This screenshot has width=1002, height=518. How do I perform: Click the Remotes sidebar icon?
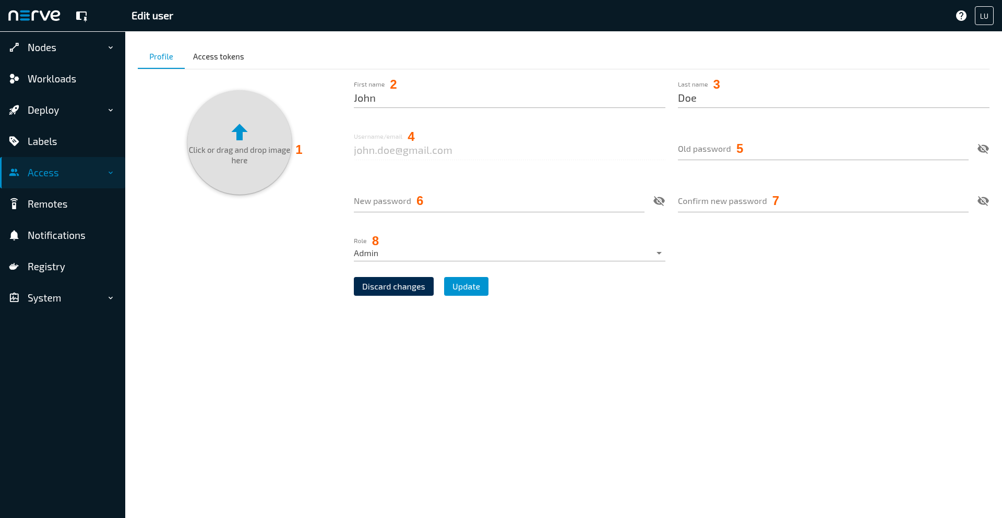coord(14,204)
